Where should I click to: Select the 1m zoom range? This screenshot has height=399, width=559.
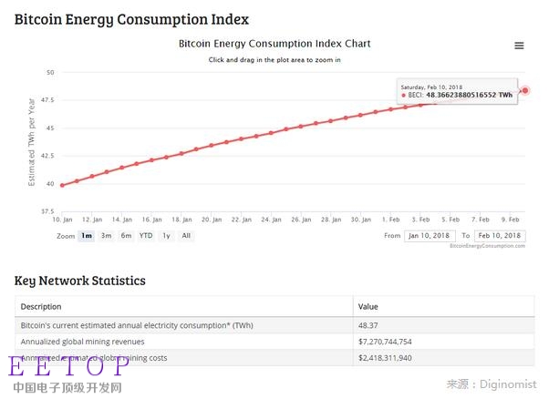coord(87,236)
